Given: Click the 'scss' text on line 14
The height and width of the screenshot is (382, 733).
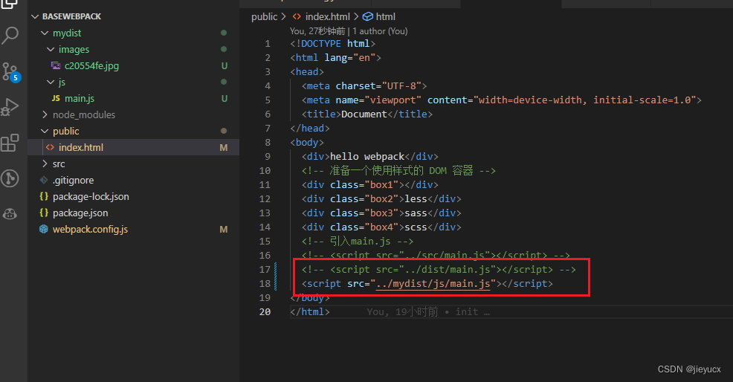Looking at the screenshot, I should pyautogui.click(x=416, y=227).
